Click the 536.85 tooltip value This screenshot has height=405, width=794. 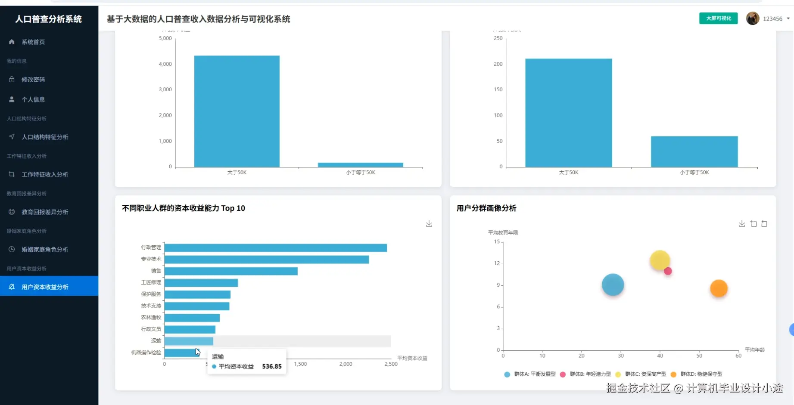[x=272, y=367]
